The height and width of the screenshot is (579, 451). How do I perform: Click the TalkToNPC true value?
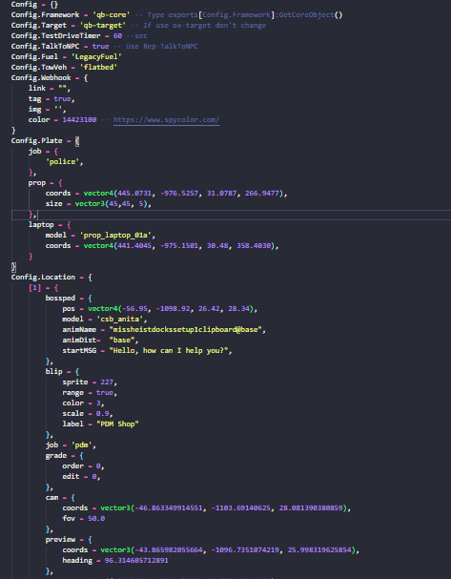tap(100, 46)
